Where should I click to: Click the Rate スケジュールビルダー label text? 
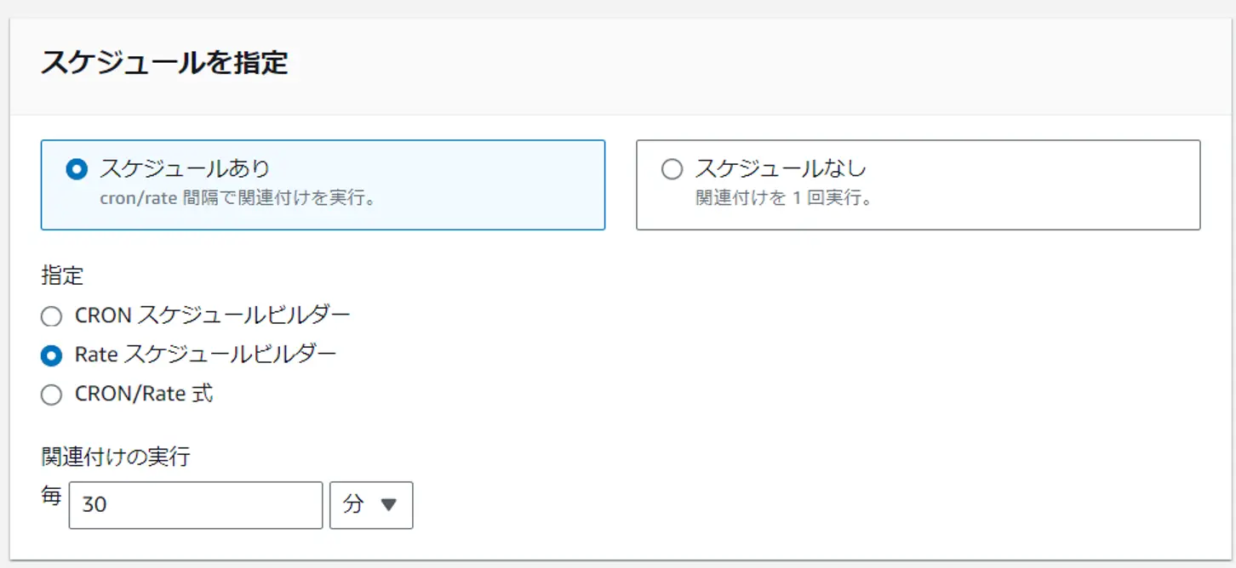point(206,354)
